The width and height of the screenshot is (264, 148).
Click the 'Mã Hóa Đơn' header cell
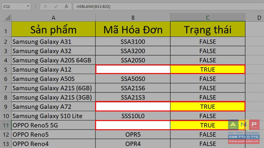(133, 29)
